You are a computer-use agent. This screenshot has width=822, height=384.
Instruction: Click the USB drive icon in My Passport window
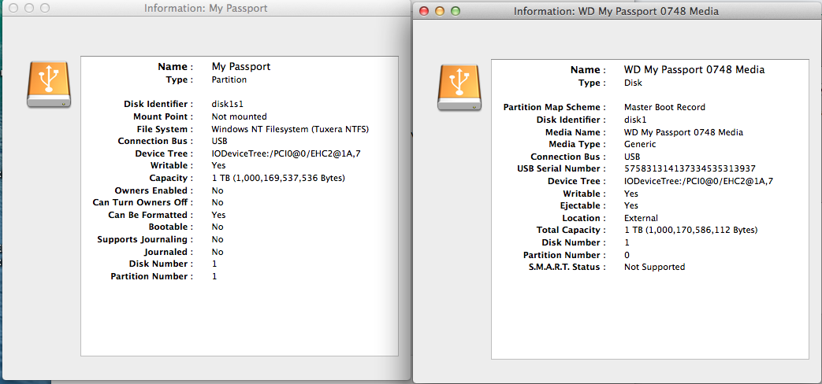(x=49, y=84)
